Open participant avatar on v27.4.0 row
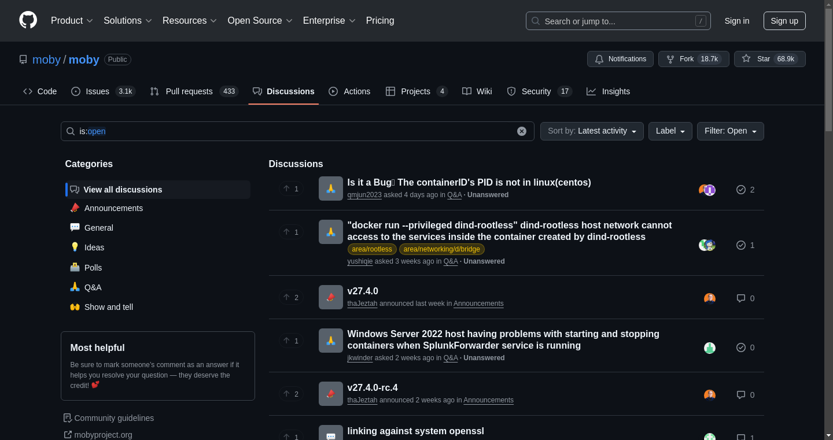Viewport: 833px width, 440px height. point(710,298)
